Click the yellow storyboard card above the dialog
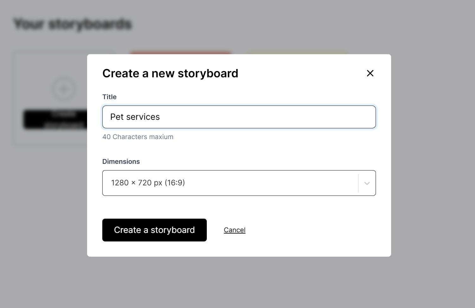The width and height of the screenshot is (475, 308). 296,52
